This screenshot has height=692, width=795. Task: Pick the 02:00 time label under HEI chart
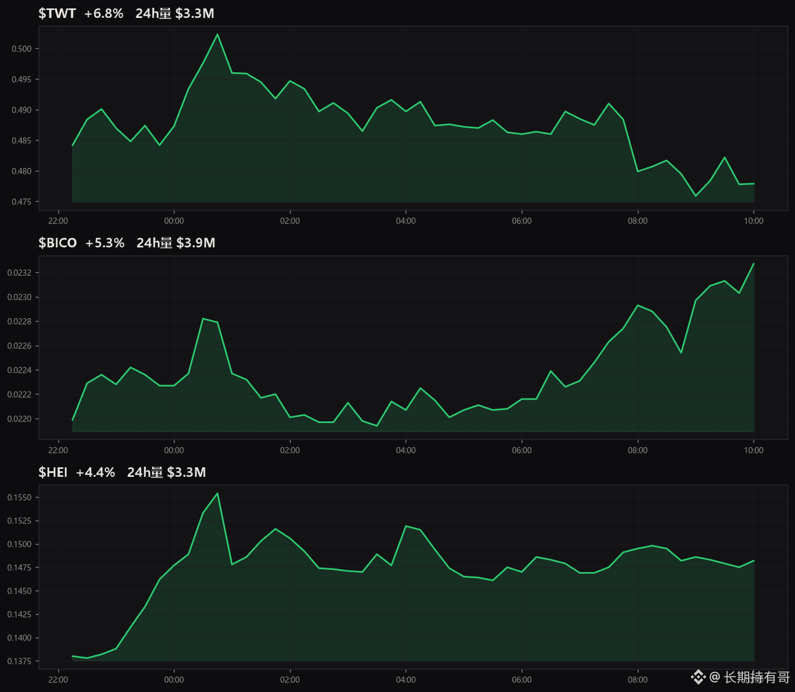[x=290, y=680]
